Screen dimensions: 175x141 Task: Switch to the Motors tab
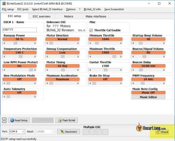click(x=69, y=17)
